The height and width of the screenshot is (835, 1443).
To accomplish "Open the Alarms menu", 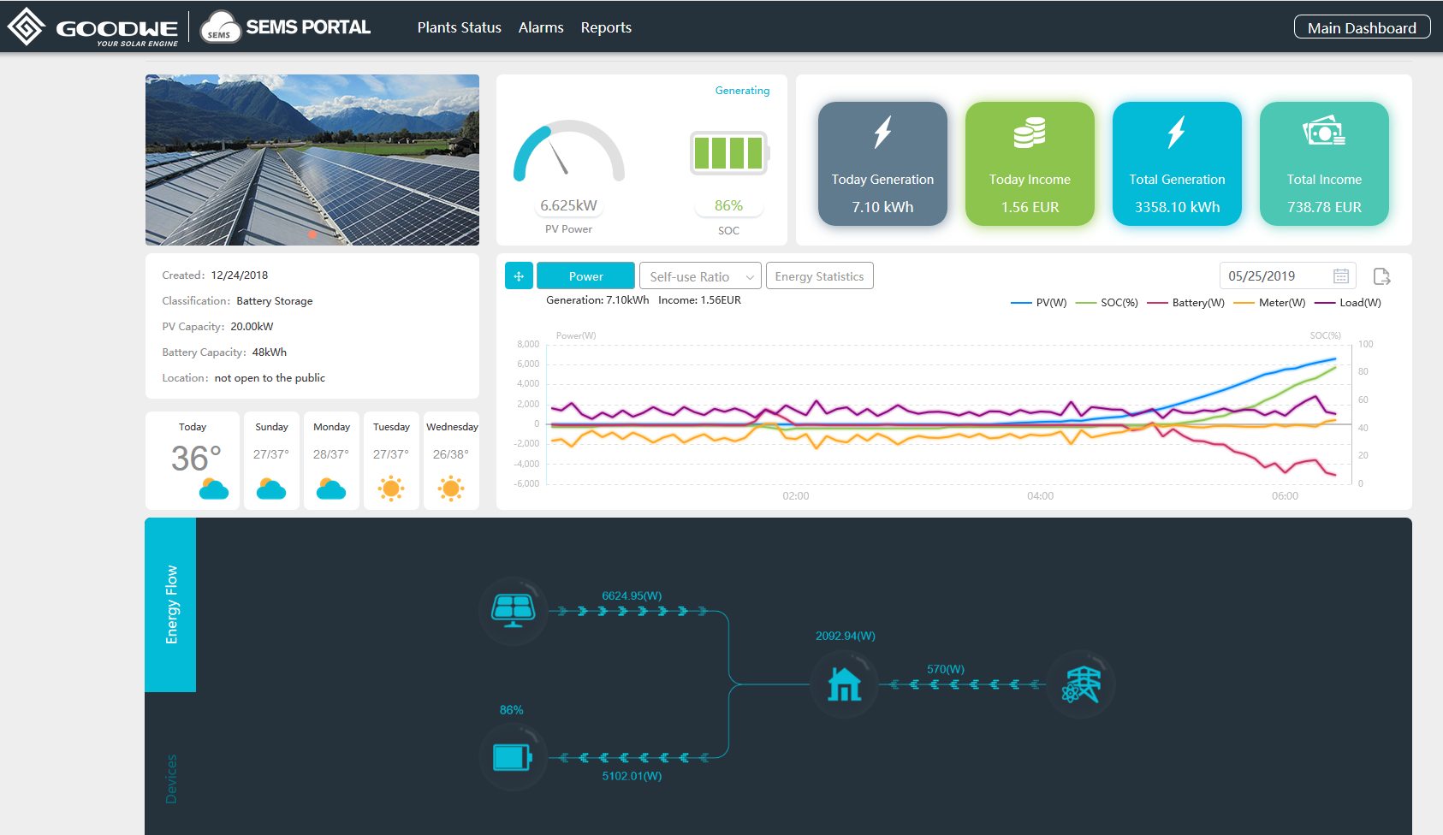I will click(x=541, y=27).
